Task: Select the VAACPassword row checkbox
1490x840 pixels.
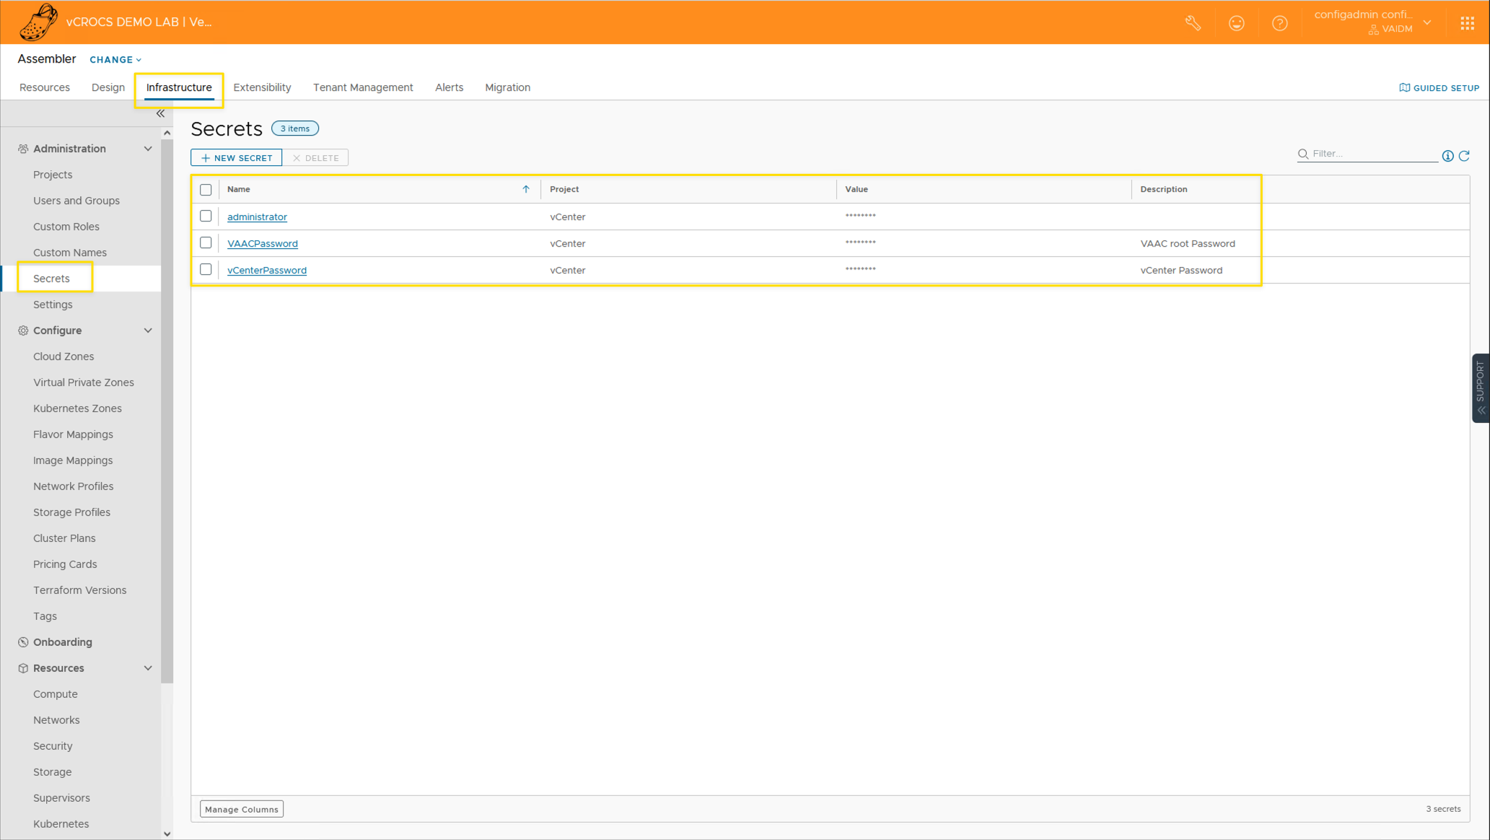Action: (x=206, y=242)
